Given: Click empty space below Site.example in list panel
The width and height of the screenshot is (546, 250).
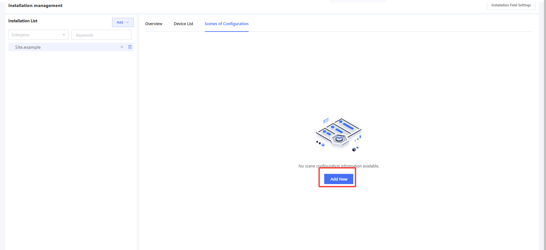Looking at the screenshot, I should click(70, 143).
